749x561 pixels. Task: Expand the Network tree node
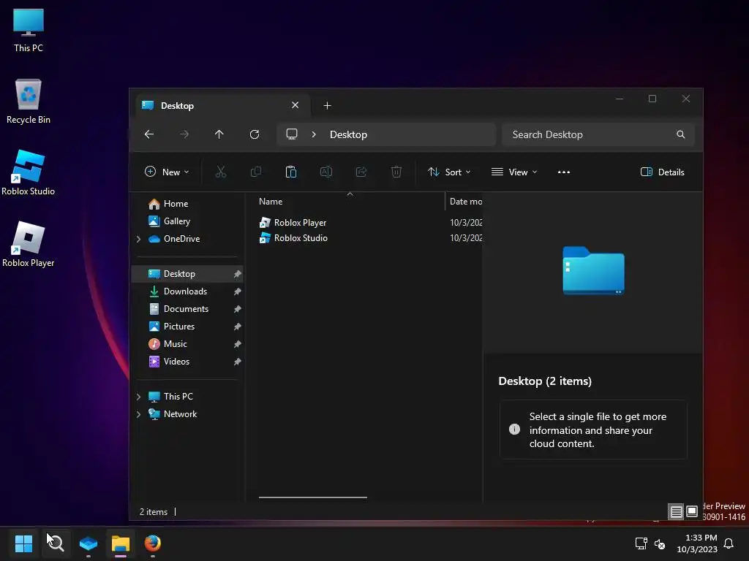coord(138,415)
